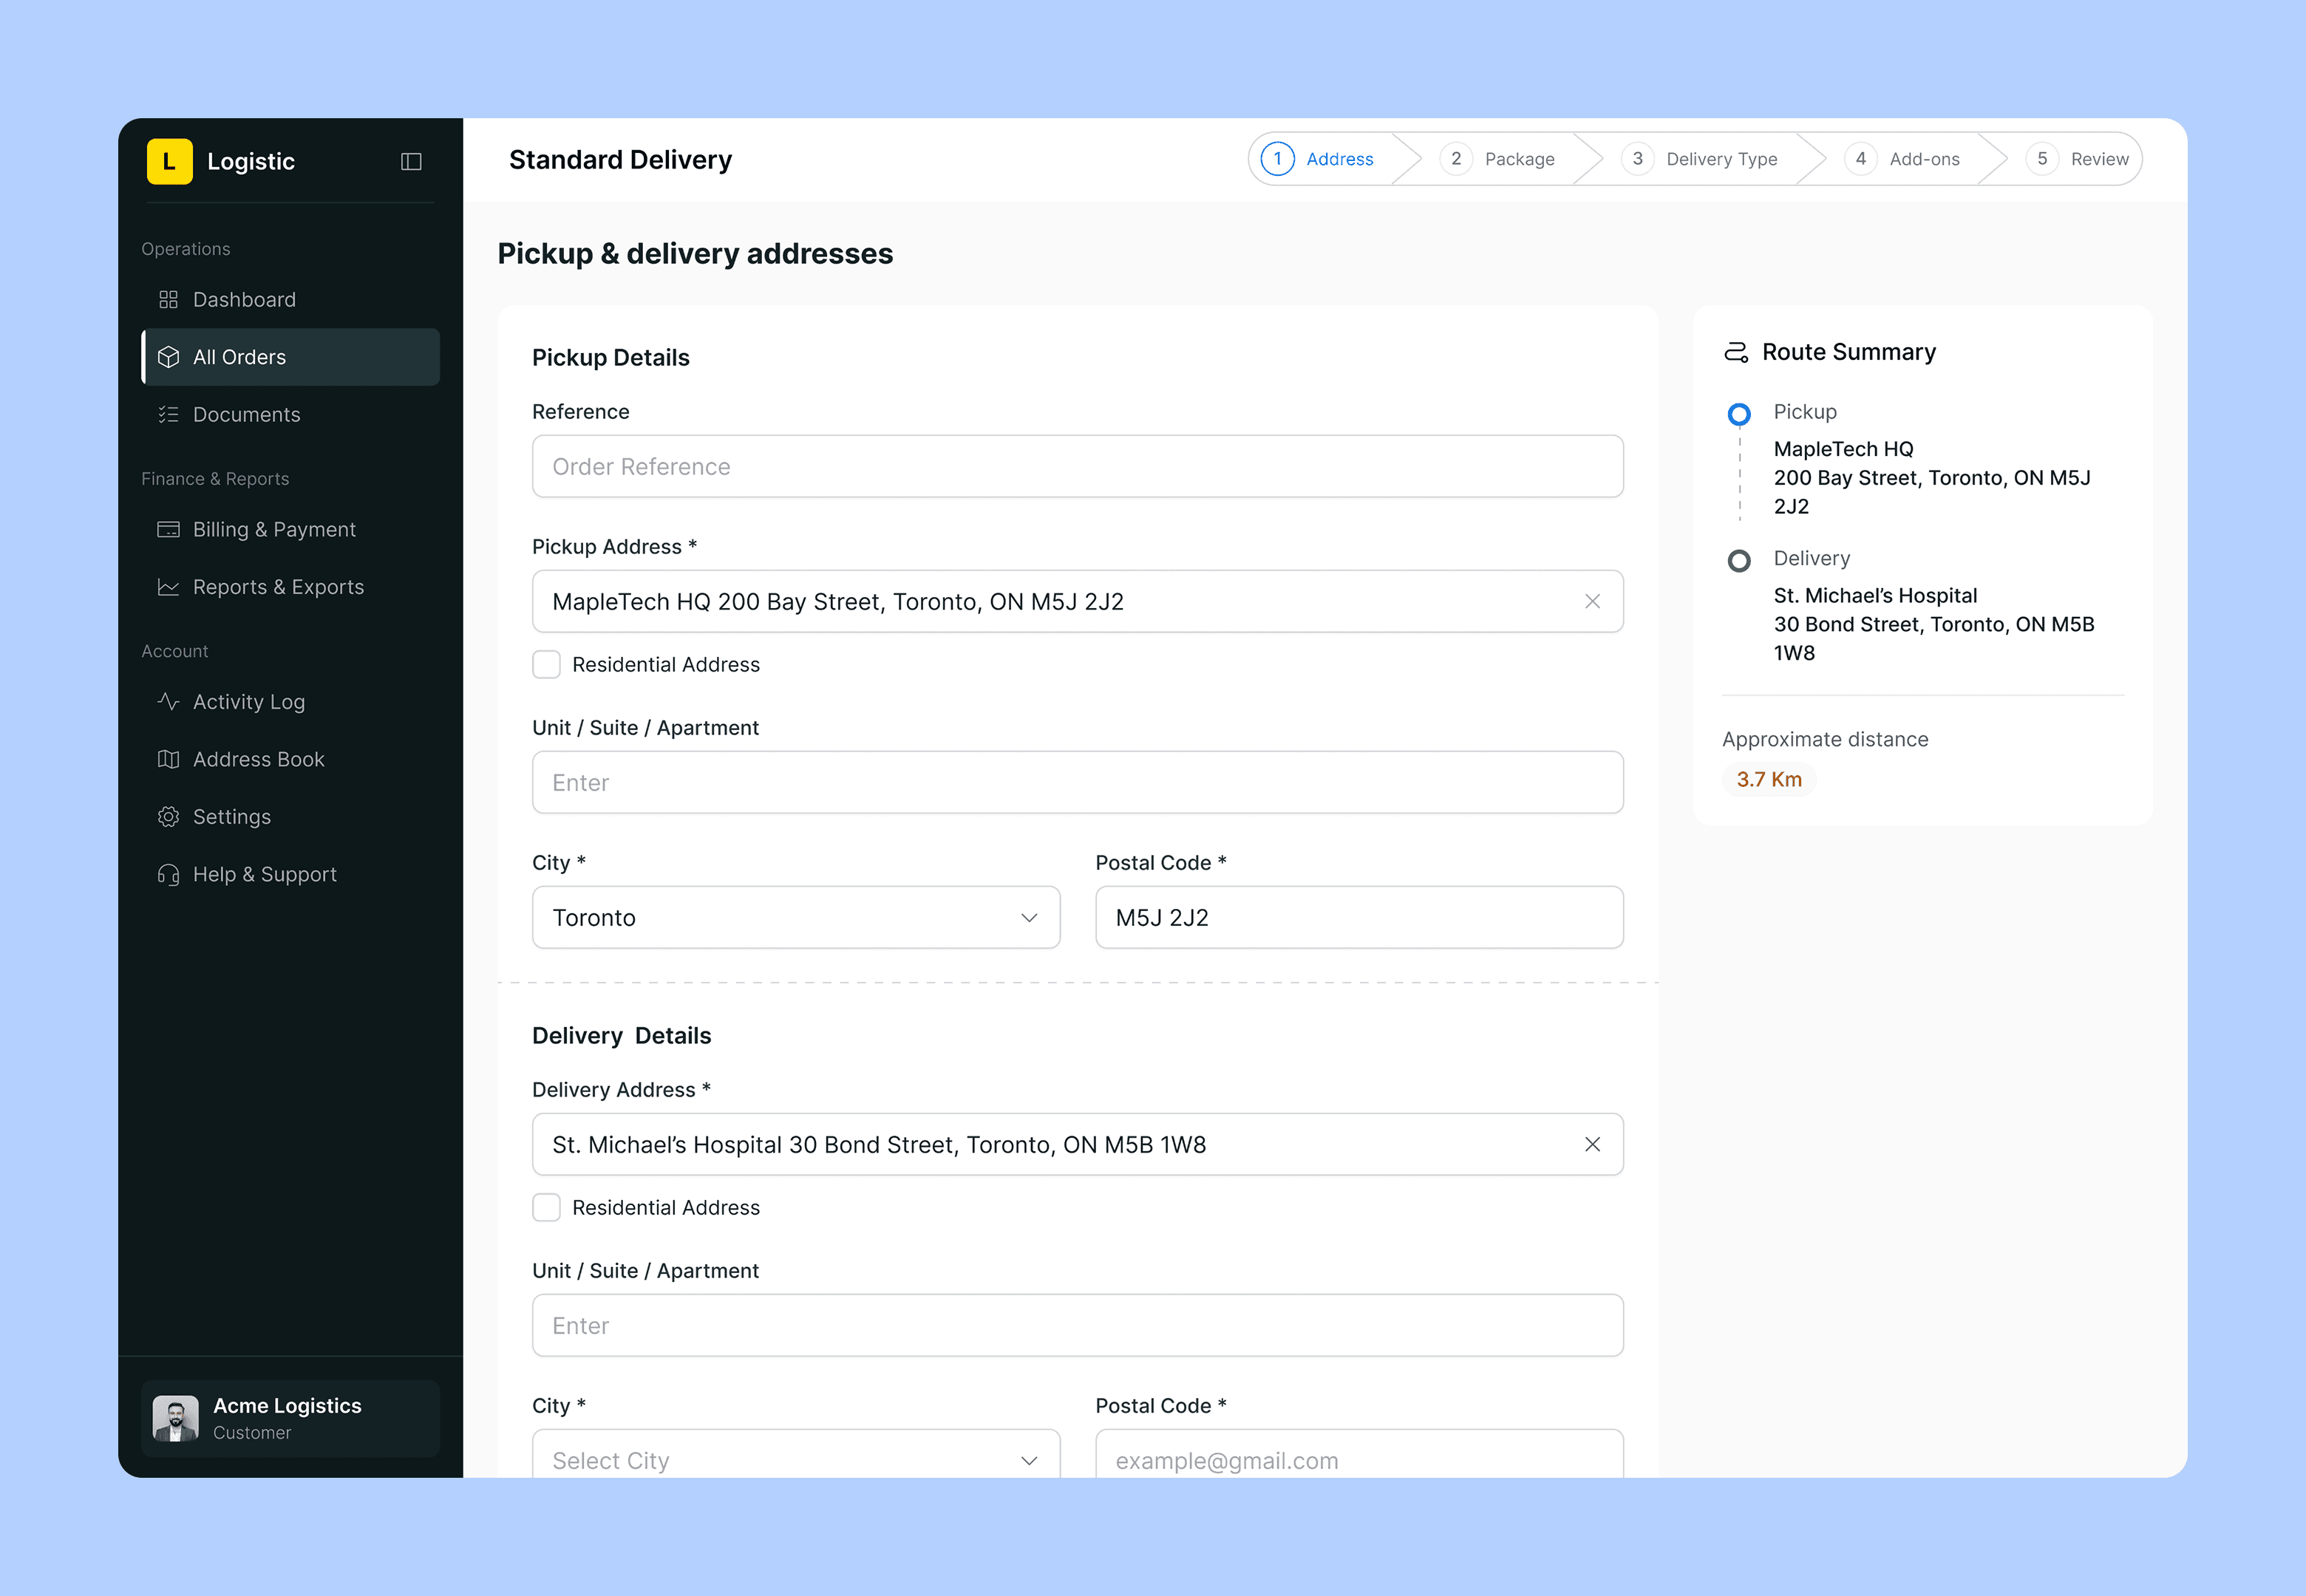Click the gray Delivery route marker
The height and width of the screenshot is (1596, 2306).
(x=1739, y=561)
